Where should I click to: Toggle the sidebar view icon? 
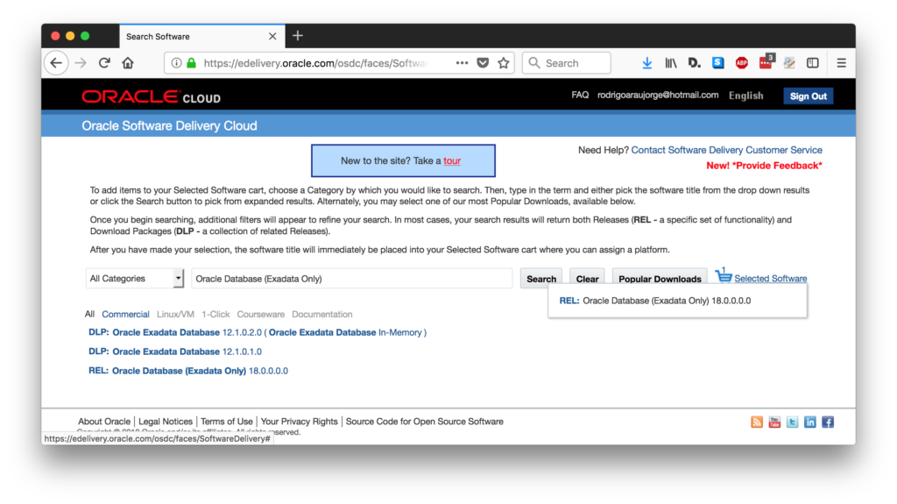coord(813,63)
